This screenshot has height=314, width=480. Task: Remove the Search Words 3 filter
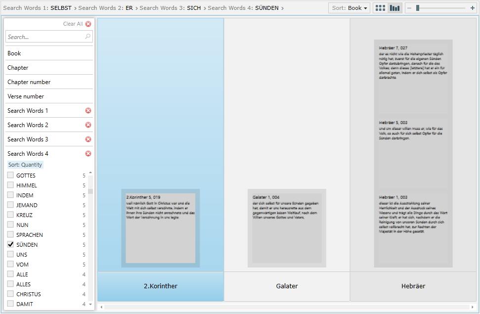click(x=88, y=139)
